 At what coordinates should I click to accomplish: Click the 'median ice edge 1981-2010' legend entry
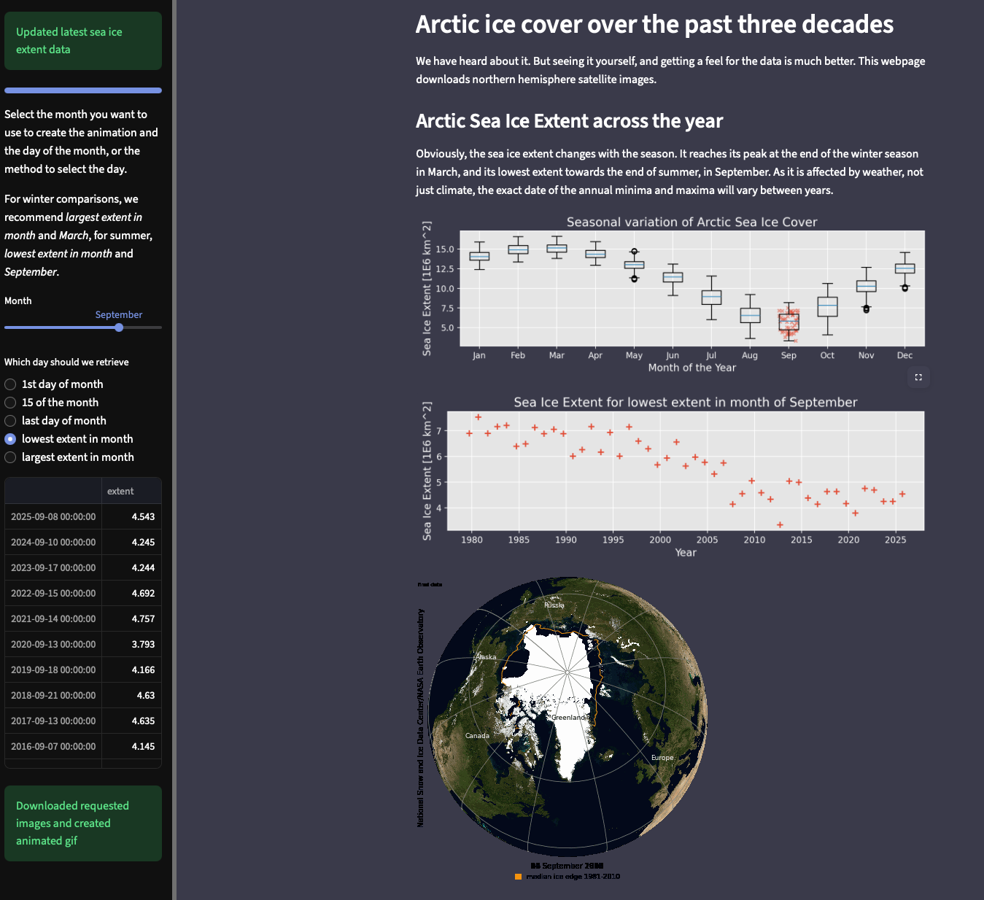[573, 876]
